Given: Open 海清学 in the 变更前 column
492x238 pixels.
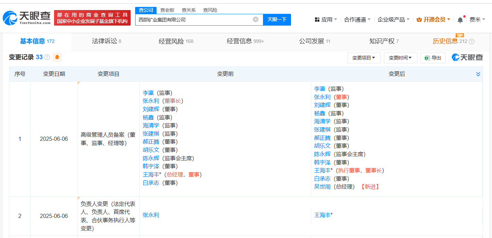Looking at the screenshot, I should tap(151, 125).
